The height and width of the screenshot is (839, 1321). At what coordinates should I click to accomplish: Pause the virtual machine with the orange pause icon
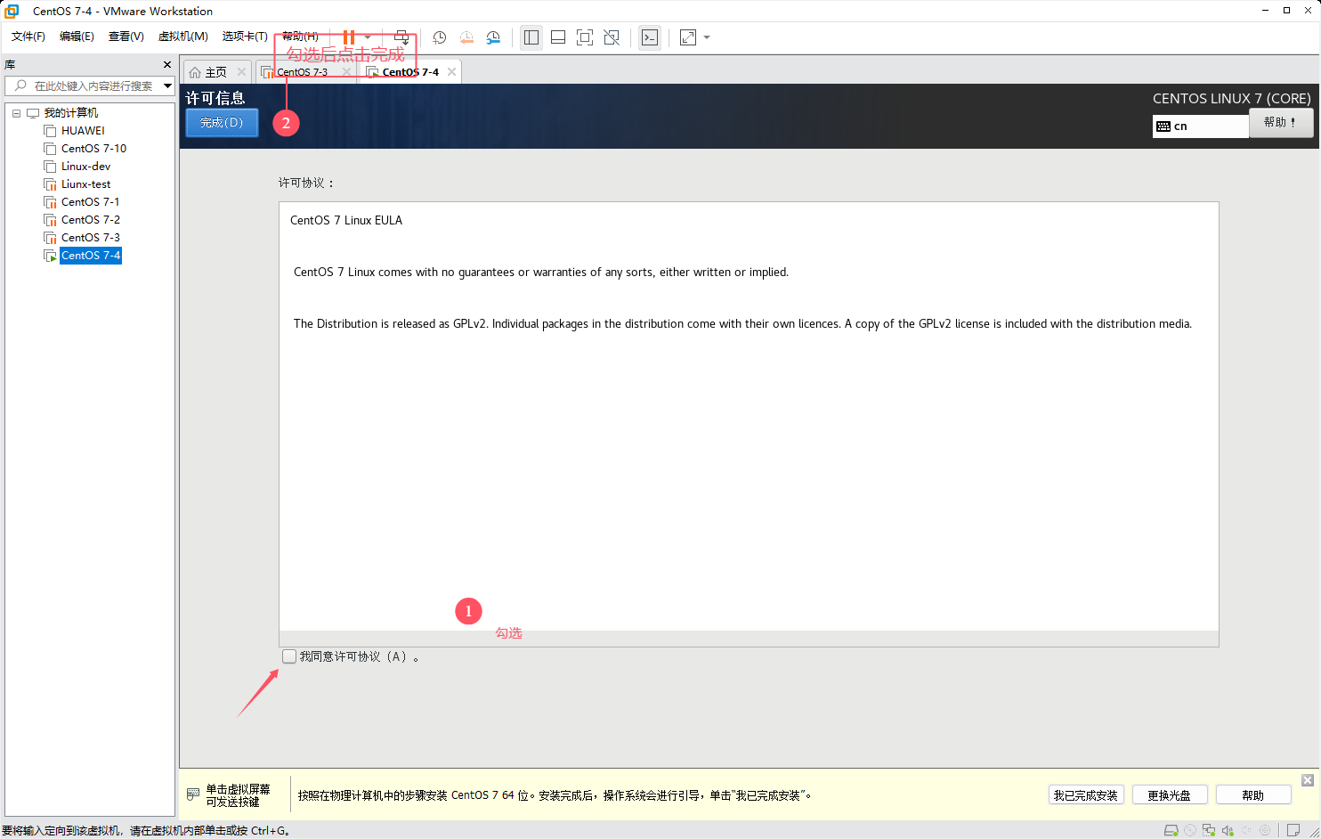[349, 37]
